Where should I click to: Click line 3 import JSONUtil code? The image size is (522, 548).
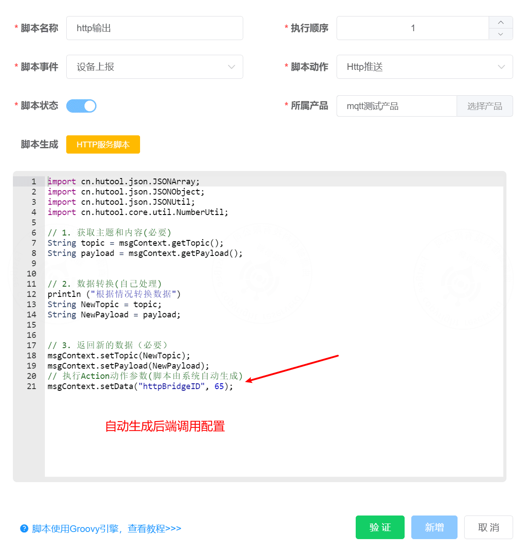121,202
